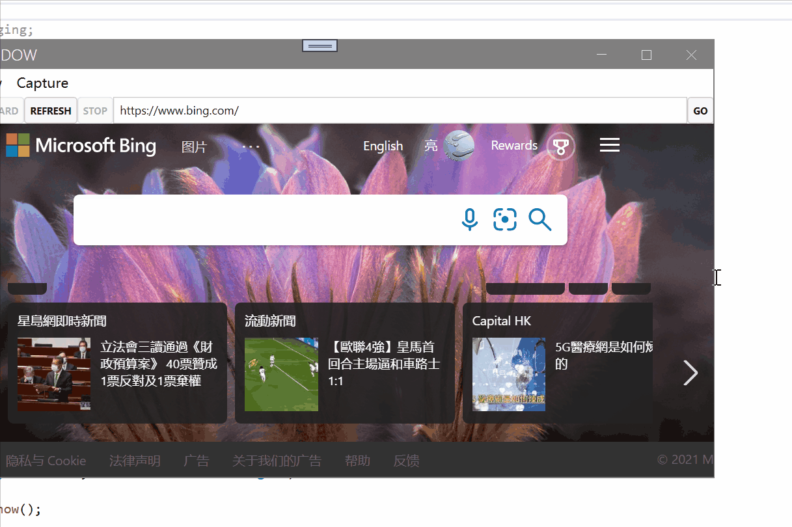Image resolution: width=792 pixels, height=527 pixels.
Task: Open the Capital HK article thumbnail
Action: point(509,374)
